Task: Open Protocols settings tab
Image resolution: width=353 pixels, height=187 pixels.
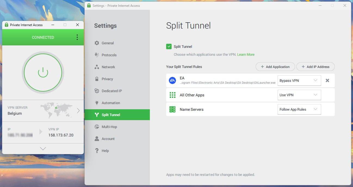Action: [x=117, y=55]
